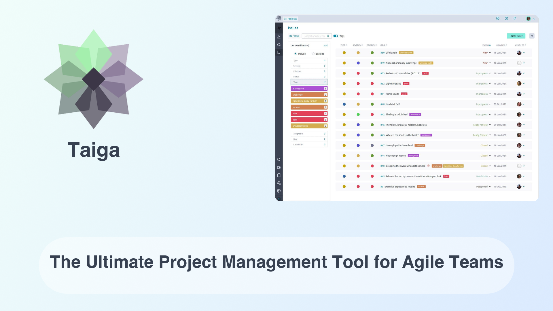The image size is (553, 311).
Task: Click the search/filter icon in sidebar
Action: (x=279, y=159)
